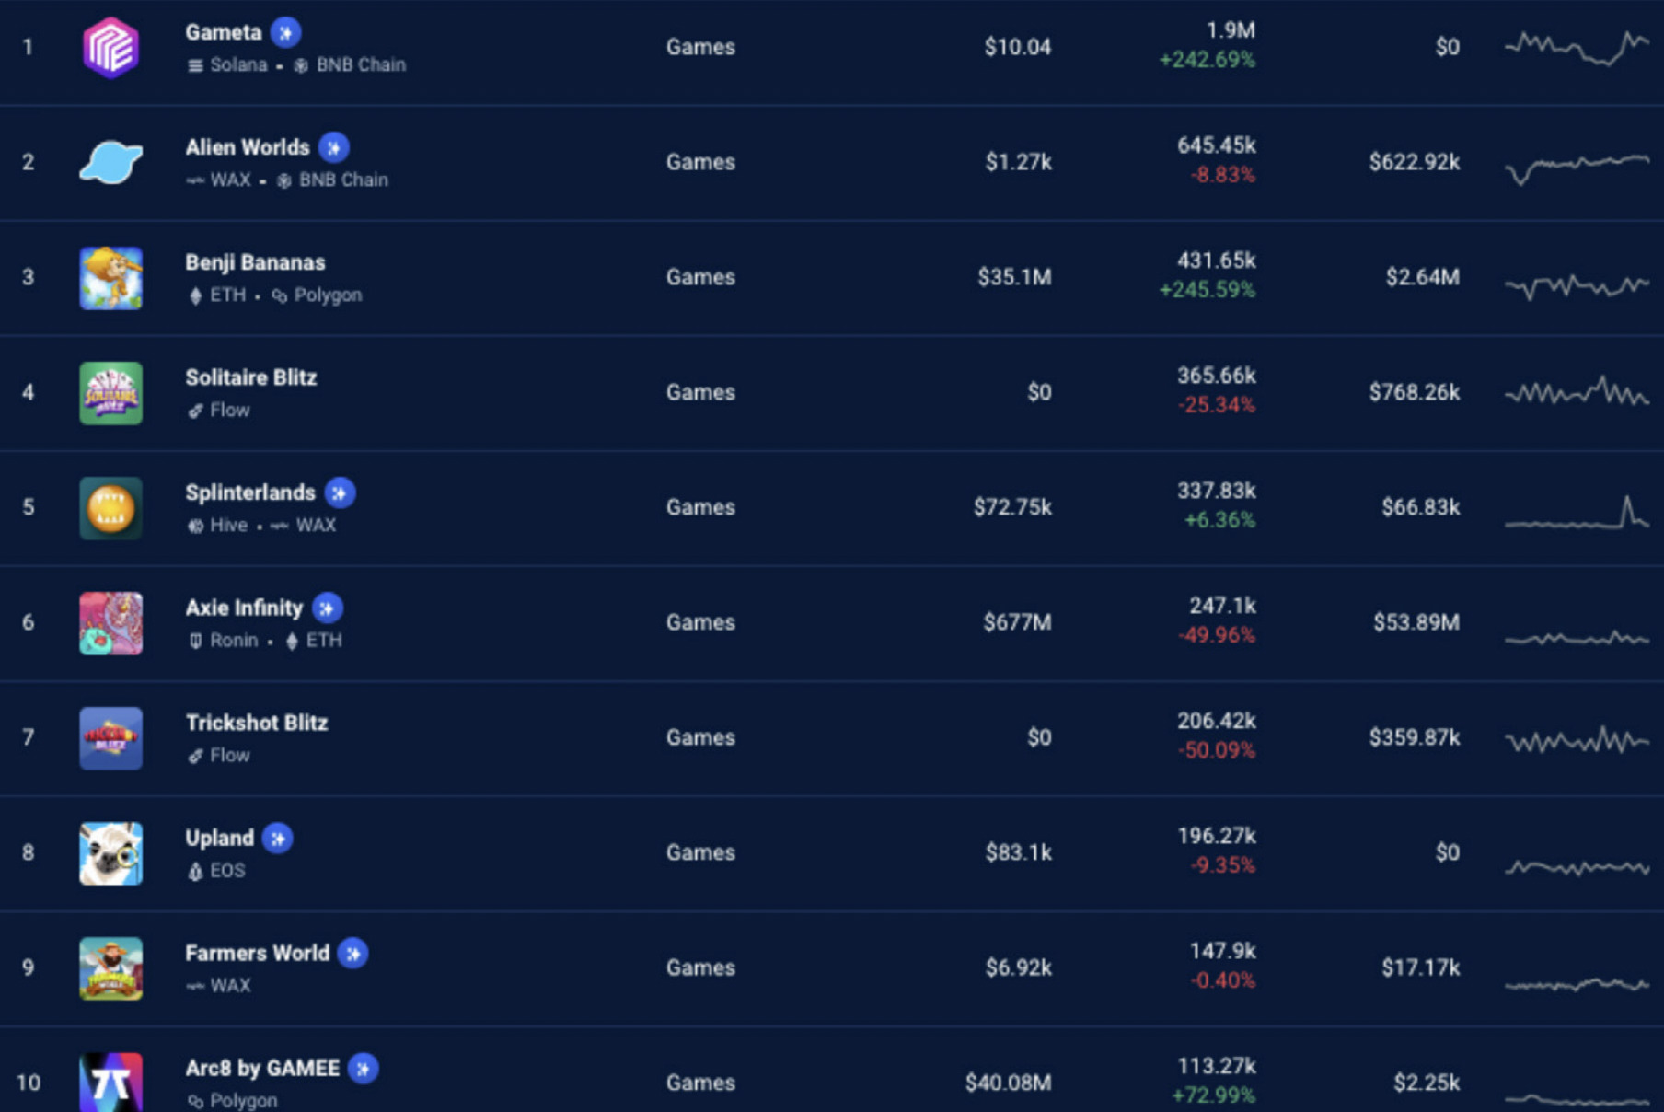Image resolution: width=1664 pixels, height=1112 pixels.
Task: Open the Gameta dapp name link
Action: tap(224, 32)
